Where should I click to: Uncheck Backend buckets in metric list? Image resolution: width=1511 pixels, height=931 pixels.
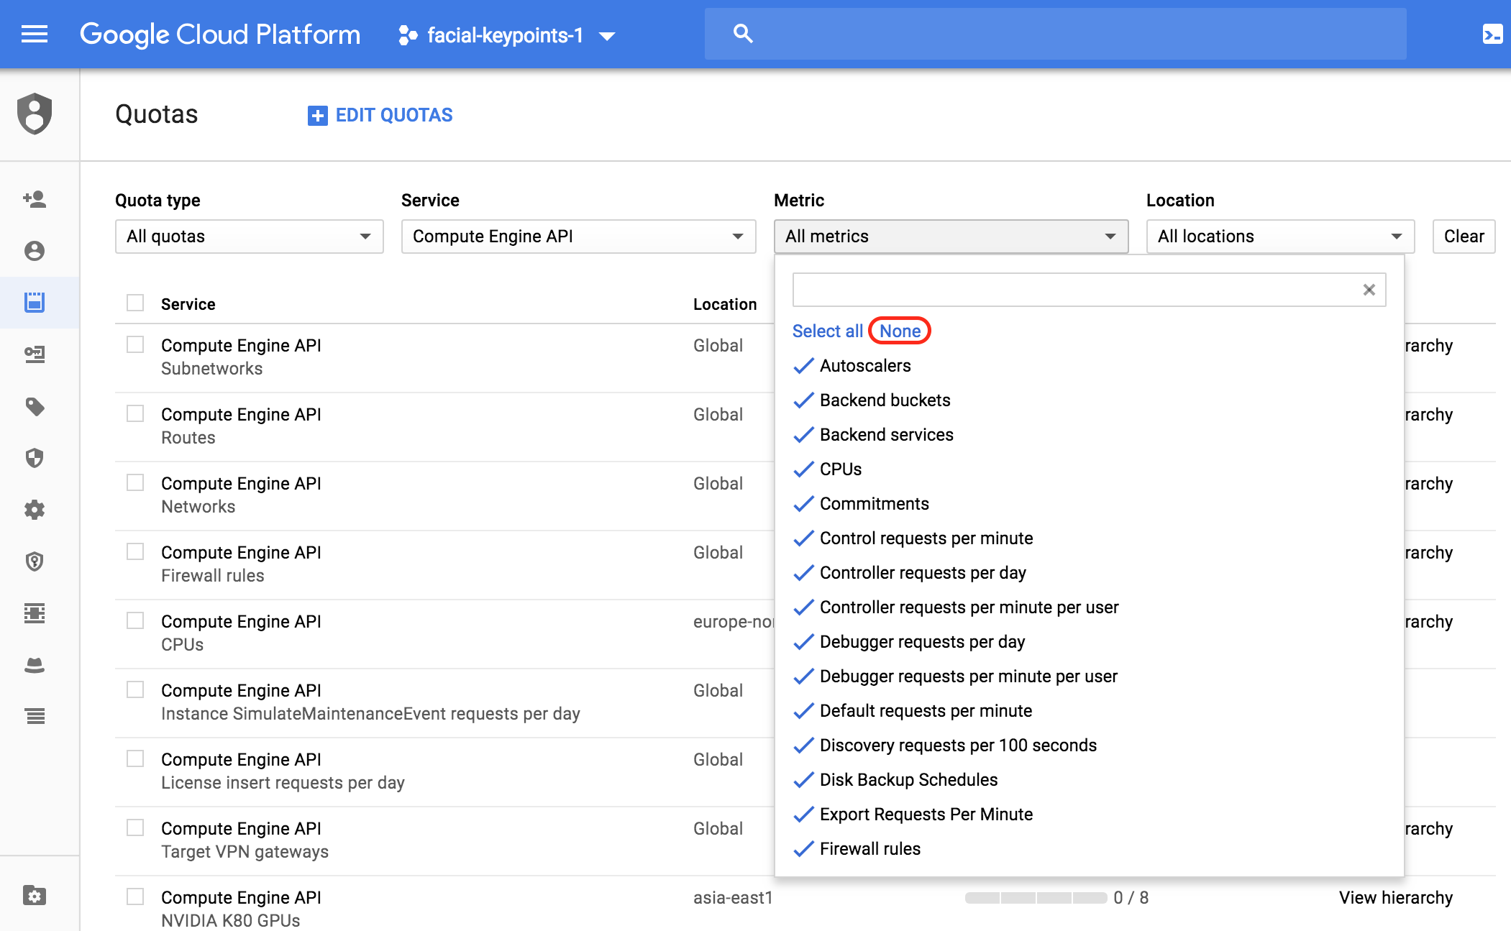pos(885,400)
